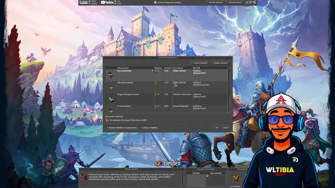Viewport: 335px width, 188px height.
Task: Click the Character column header
Action: [x=130, y=68]
